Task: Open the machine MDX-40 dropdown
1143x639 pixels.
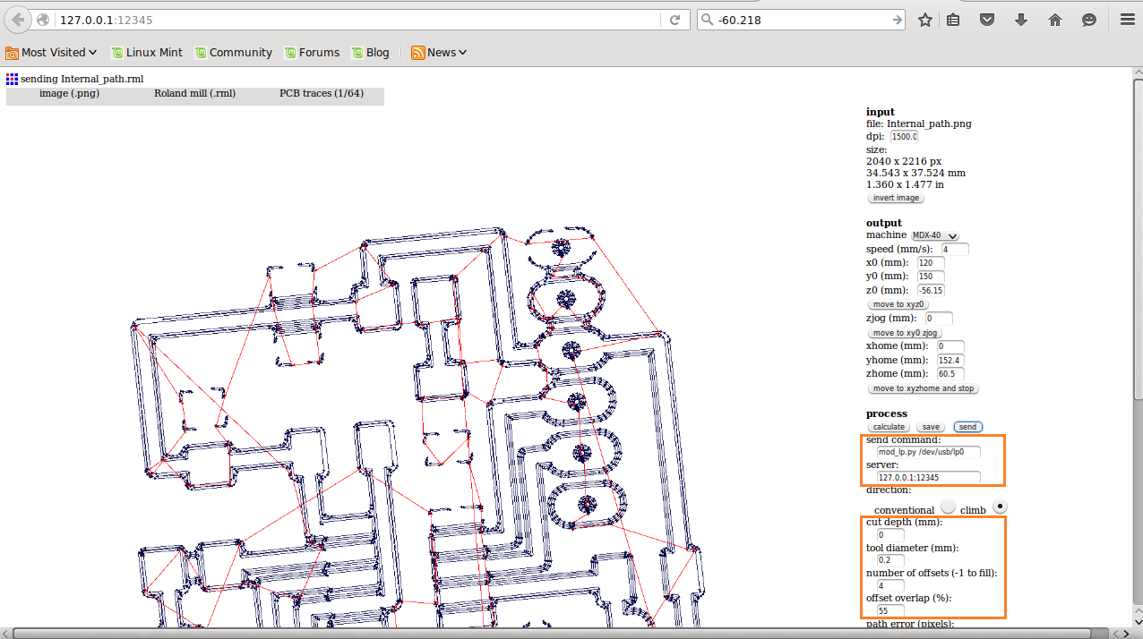Action: click(935, 235)
